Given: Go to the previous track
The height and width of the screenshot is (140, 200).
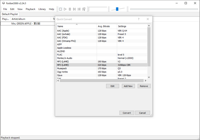Looking at the screenshot, I should pyautogui.click(x=75, y=9).
